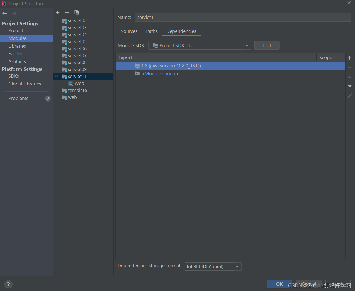
Task: Select the web module
Action: pos(72,97)
